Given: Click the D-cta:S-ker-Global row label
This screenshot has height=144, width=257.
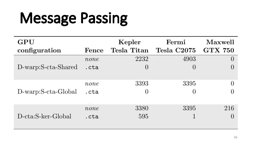Looking at the screenshot, I should [x=44, y=116].
